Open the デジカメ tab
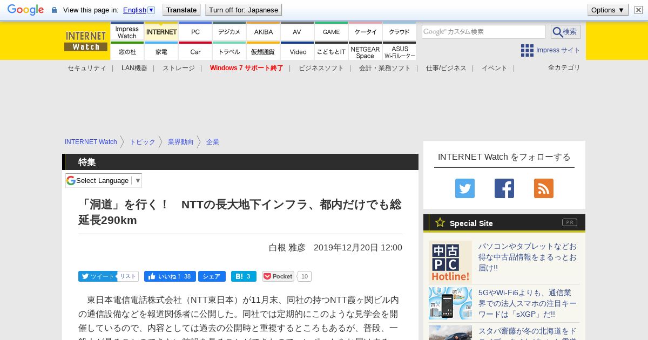648x340 pixels. coord(230,32)
